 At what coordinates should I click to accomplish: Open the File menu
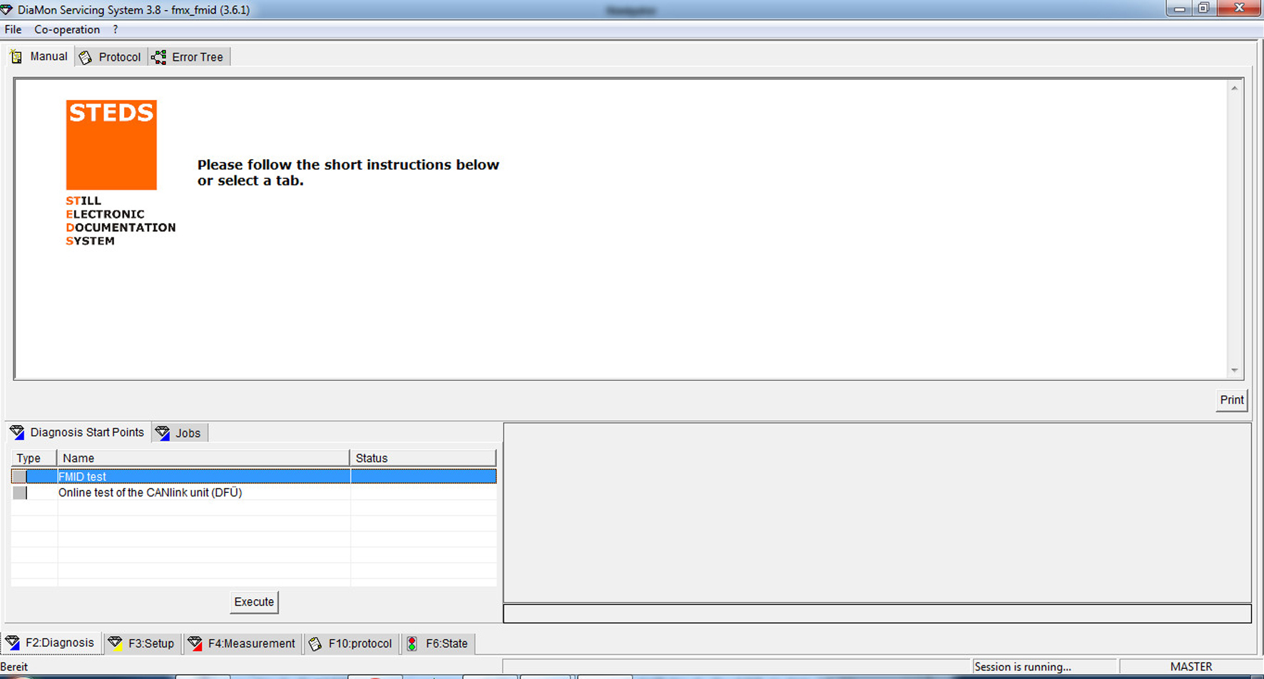tap(13, 29)
